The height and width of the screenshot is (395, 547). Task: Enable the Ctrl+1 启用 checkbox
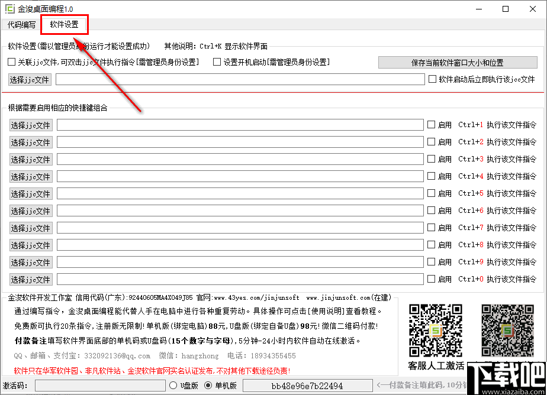(433, 125)
